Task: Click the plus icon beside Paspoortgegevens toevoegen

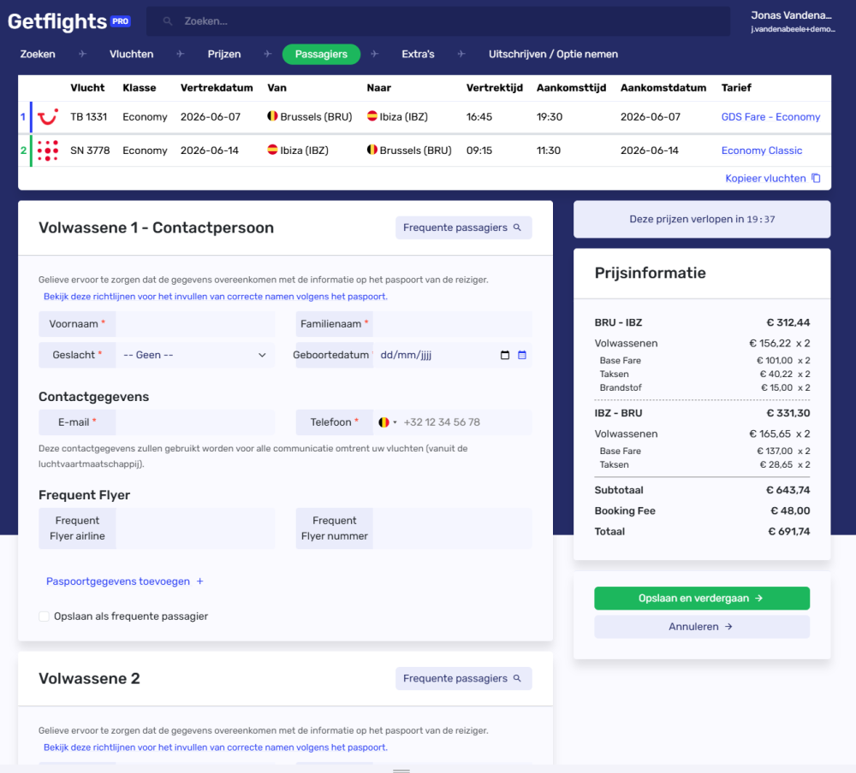Action: pyautogui.click(x=200, y=581)
